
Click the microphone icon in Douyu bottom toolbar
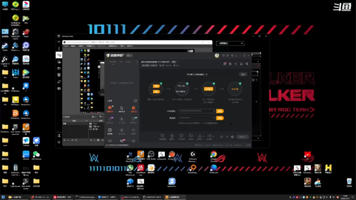point(199,136)
